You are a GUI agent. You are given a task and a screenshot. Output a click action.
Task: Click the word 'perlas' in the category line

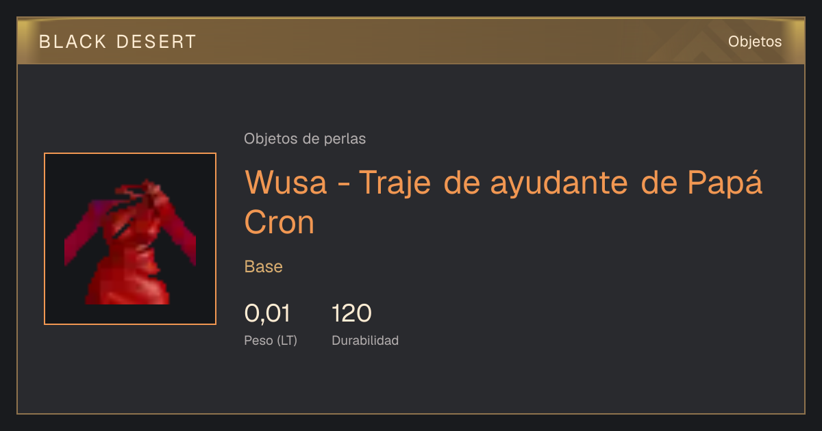pos(344,139)
